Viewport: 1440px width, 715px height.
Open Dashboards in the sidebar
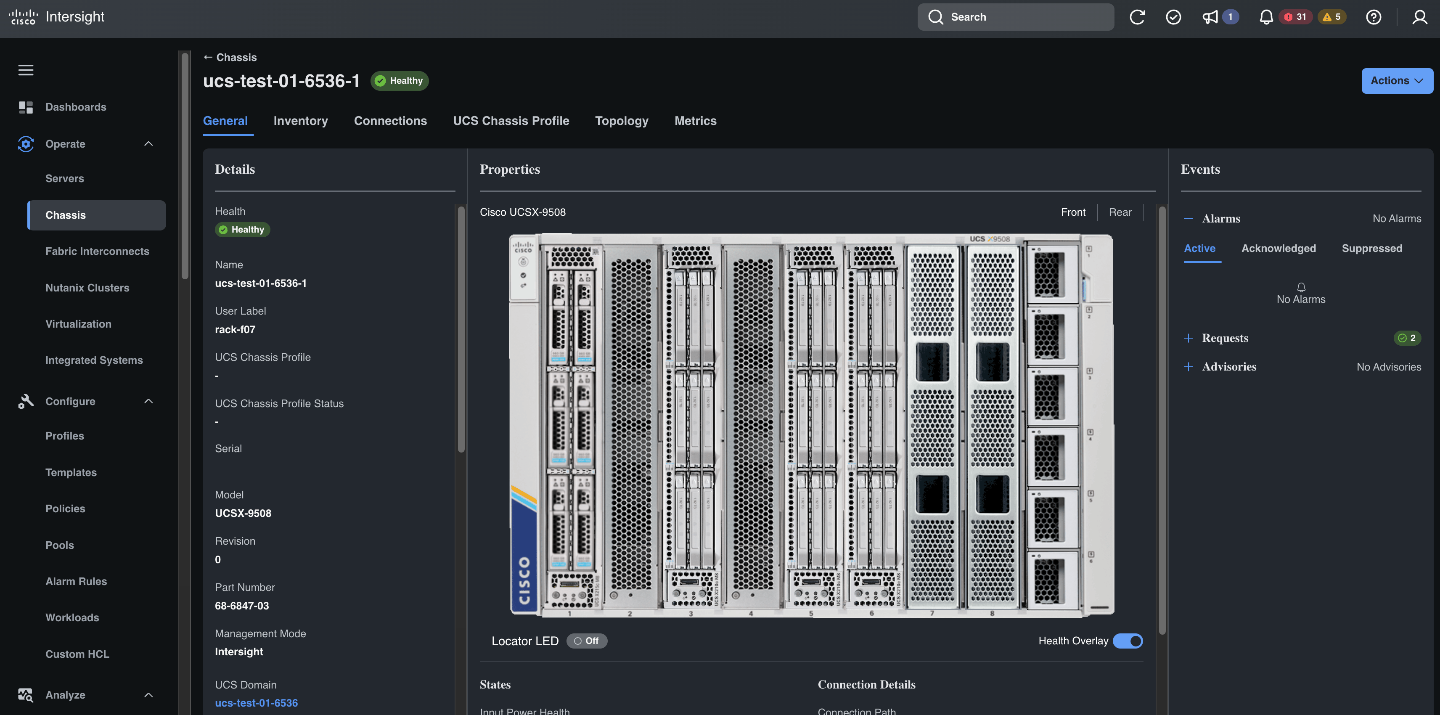pos(75,107)
